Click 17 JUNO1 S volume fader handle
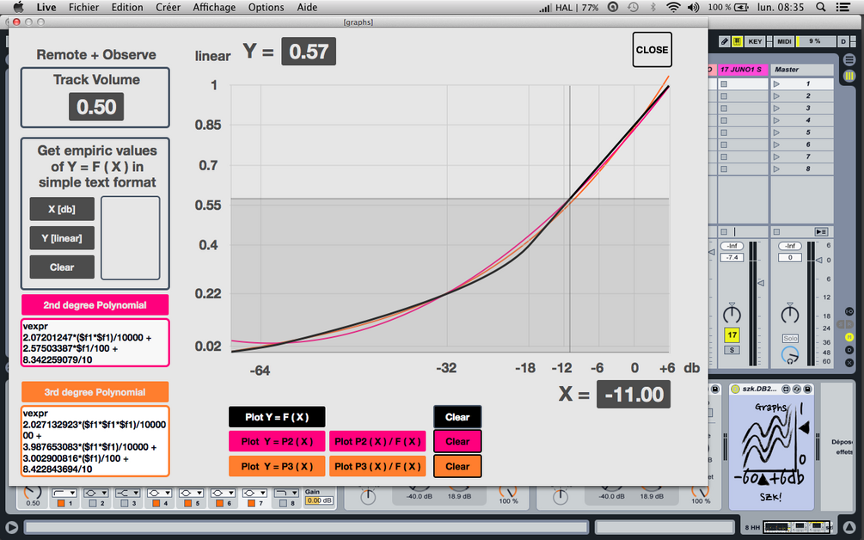The width and height of the screenshot is (864, 540). (761, 283)
